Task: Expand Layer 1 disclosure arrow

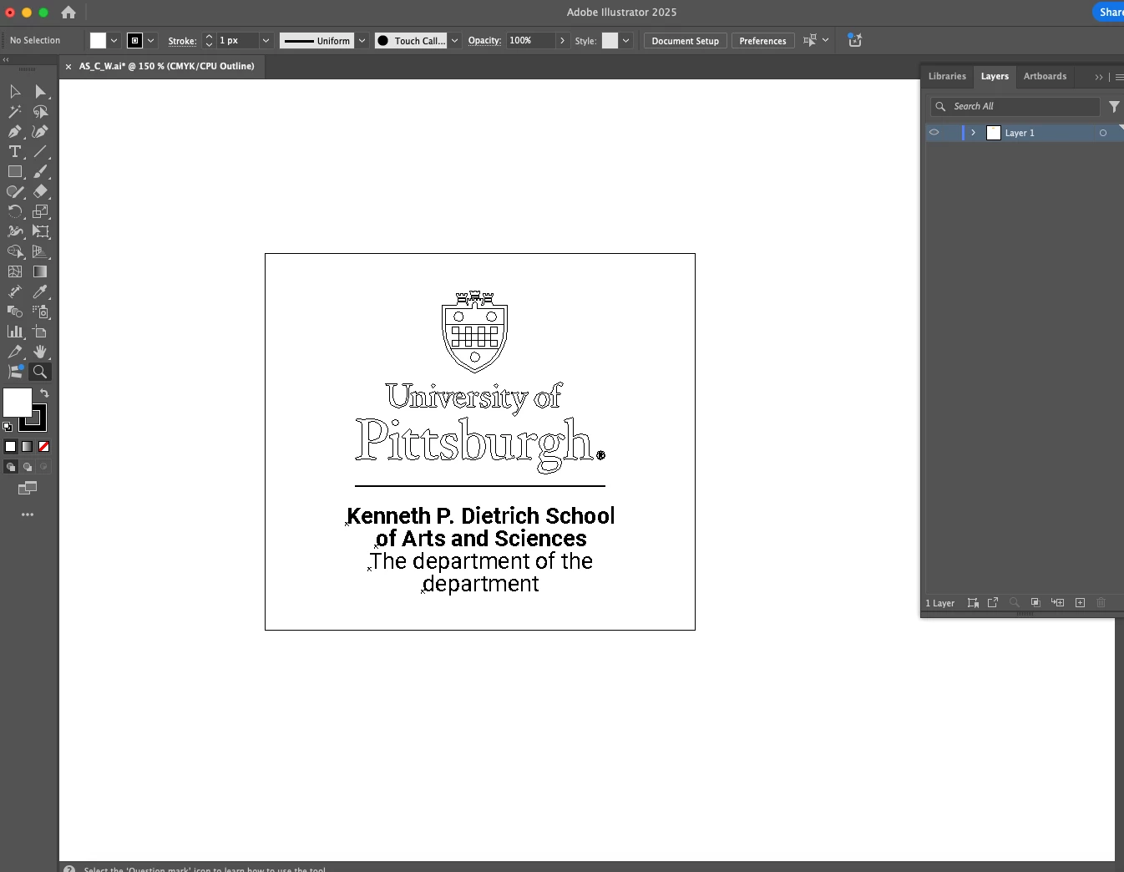Action: point(973,133)
